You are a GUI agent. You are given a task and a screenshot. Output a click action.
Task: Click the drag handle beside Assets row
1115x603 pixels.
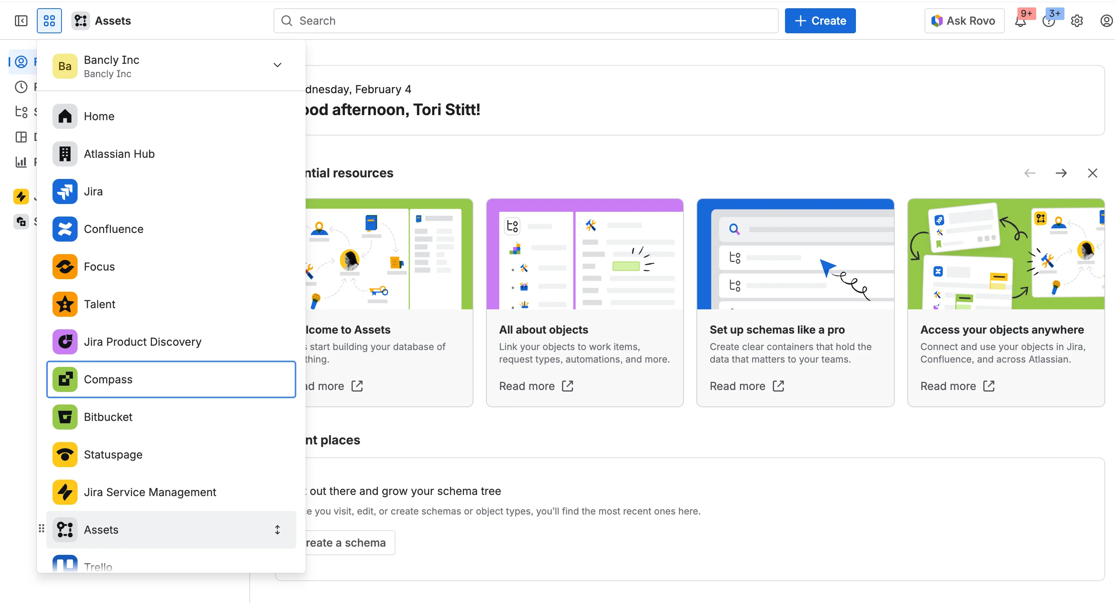42,528
